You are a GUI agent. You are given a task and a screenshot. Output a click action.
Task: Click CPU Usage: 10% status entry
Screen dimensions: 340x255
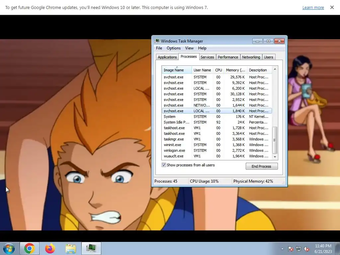[204, 181]
